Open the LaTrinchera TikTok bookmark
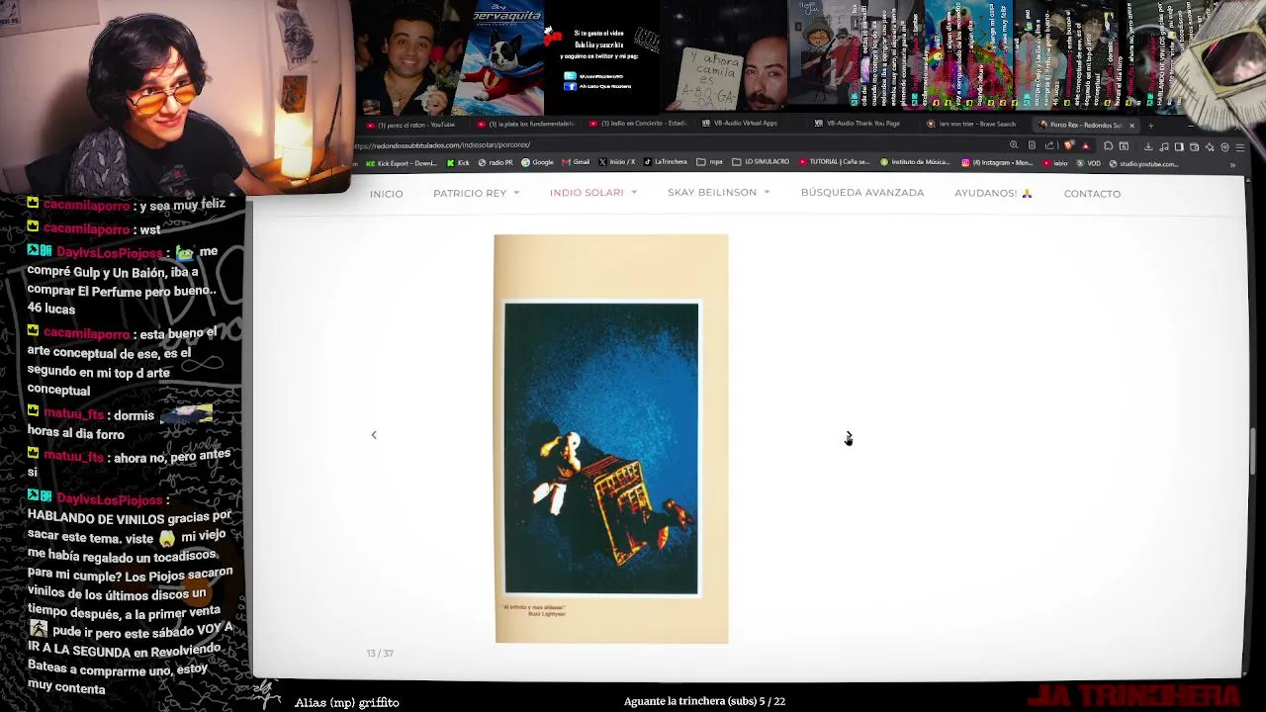 coord(665,162)
